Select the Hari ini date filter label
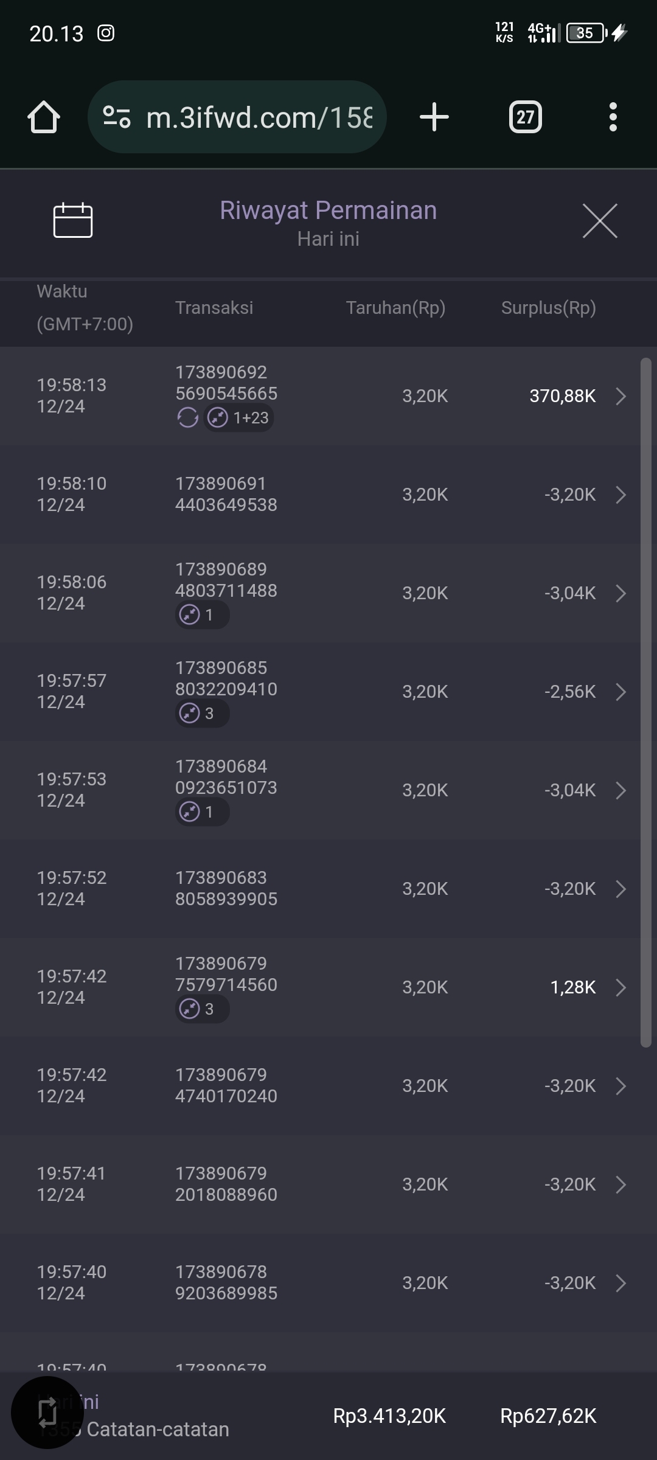This screenshot has height=1460, width=657. pyautogui.click(x=328, y=239)
